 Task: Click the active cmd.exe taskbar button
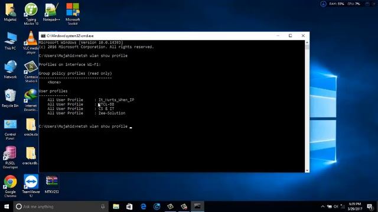click(197, 207)
